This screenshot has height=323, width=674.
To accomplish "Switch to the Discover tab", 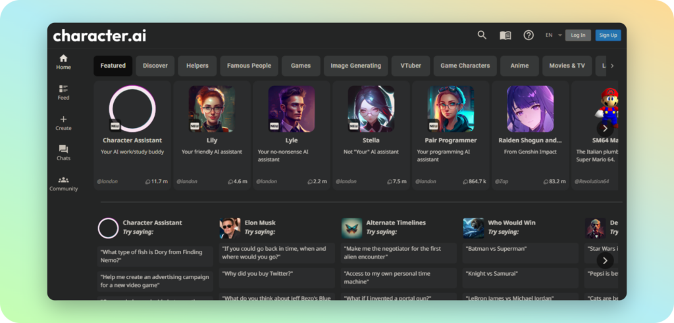I will point(155,66).
